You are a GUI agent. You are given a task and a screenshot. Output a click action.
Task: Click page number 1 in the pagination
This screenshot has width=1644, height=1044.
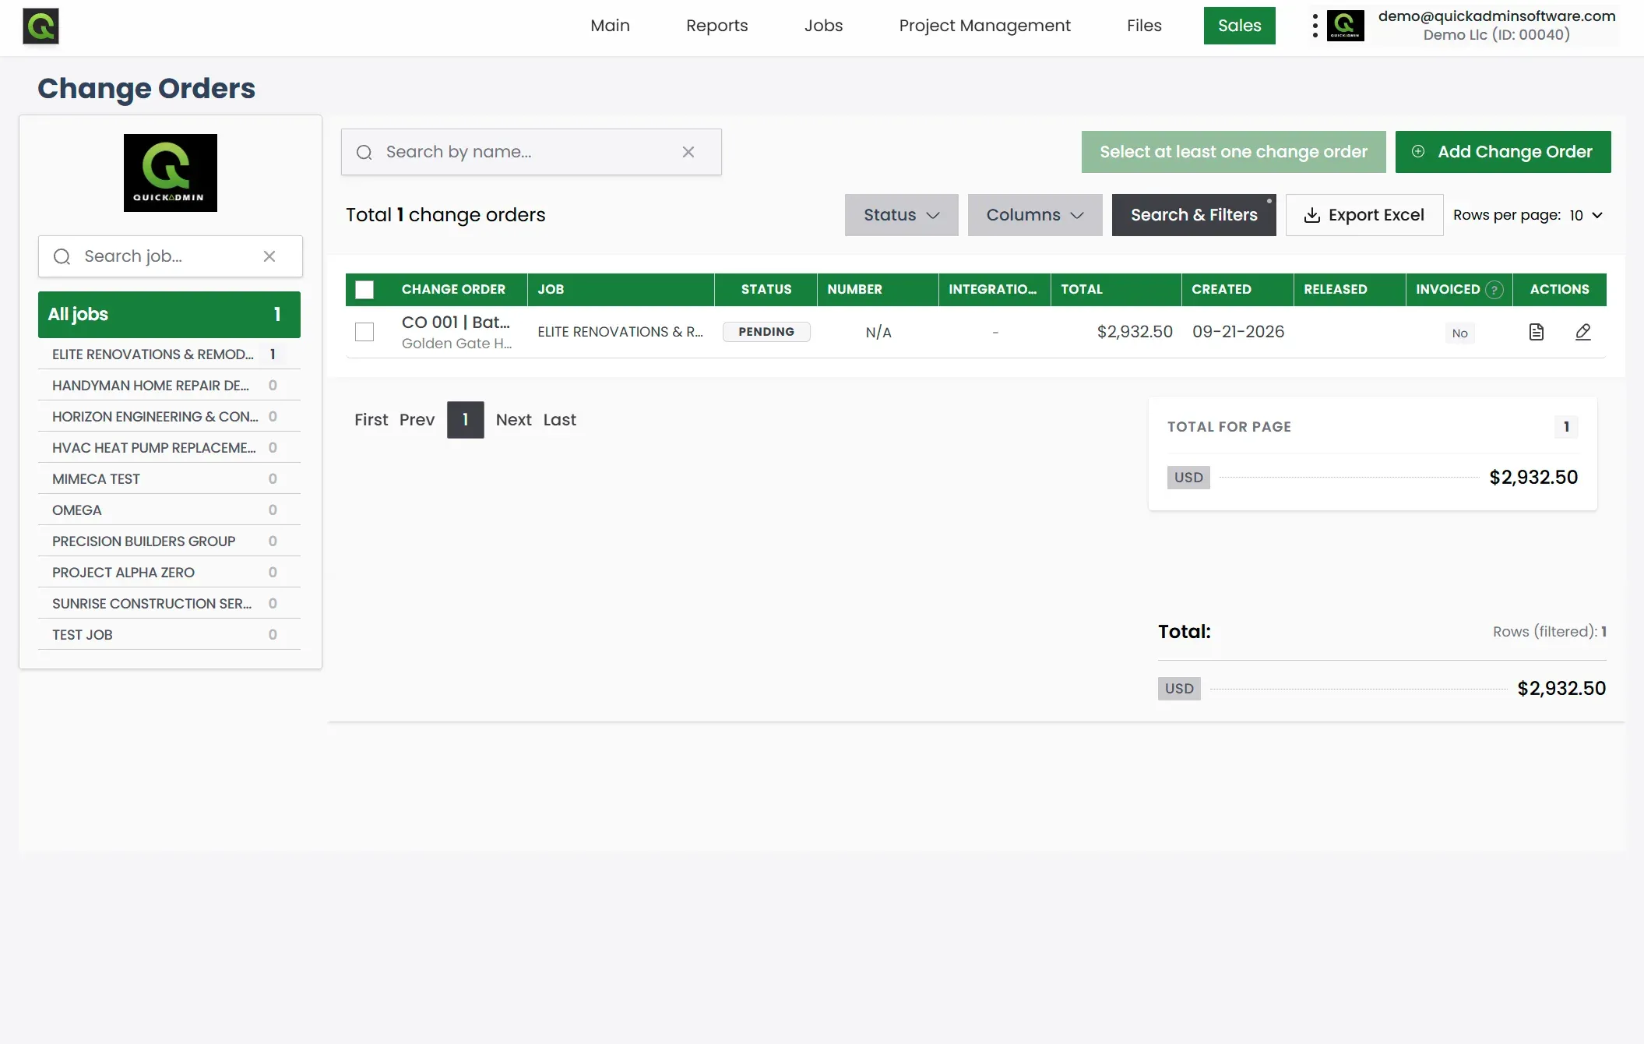(466, 420)
